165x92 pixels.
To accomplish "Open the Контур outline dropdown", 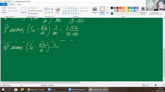I will 85,8.
